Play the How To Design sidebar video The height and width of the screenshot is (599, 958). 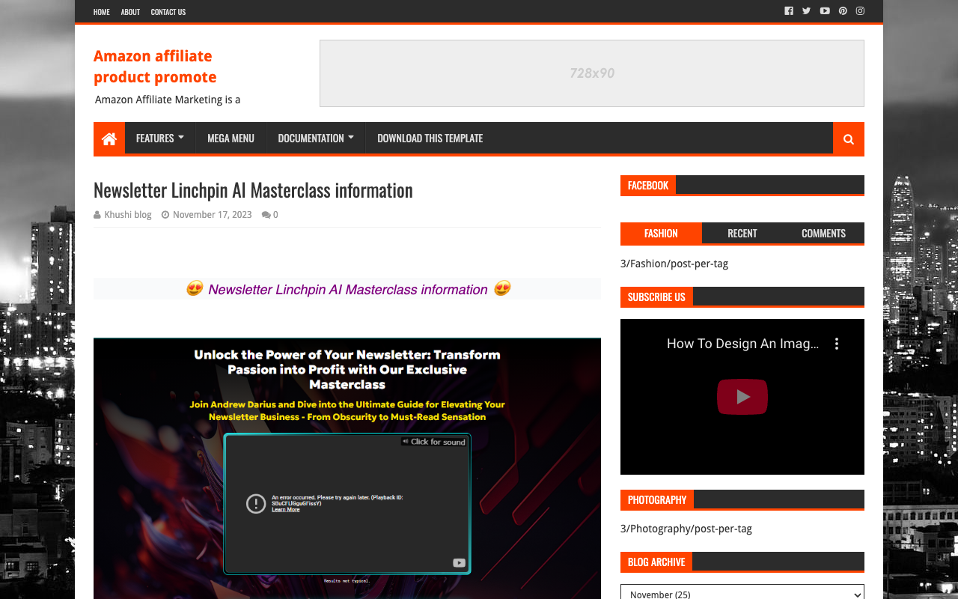[742, 397]
